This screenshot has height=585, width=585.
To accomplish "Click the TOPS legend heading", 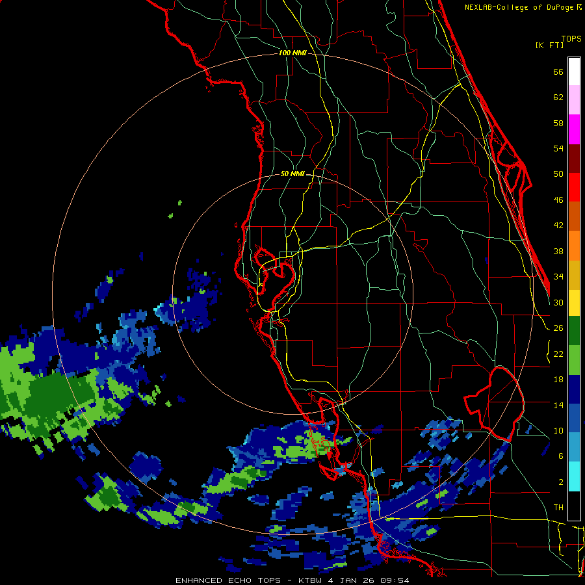I will (x=571, y=38).
